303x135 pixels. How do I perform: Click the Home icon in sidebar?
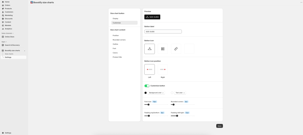click(3, 2)
